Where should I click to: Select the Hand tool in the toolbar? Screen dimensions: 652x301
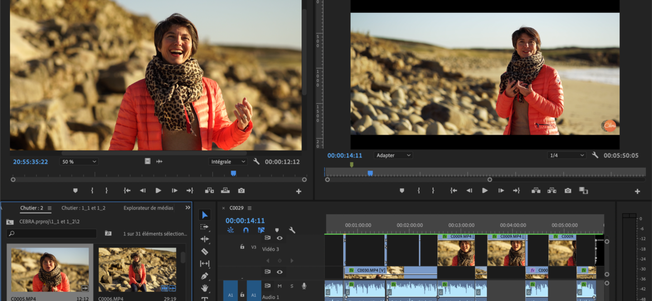pos(205,288)
